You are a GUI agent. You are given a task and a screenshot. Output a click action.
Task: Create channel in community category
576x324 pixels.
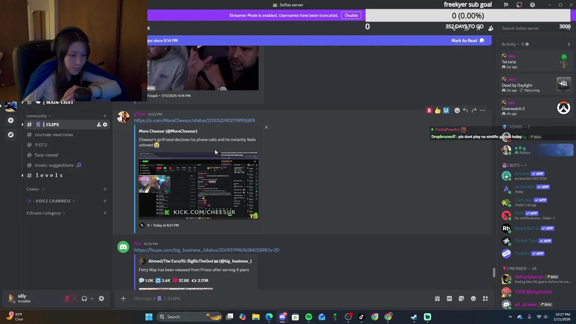pyautogui.click(x=105, y=116)
